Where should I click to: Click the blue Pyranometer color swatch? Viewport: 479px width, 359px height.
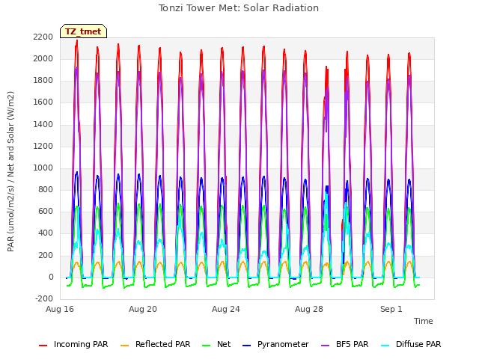pyautogui.click(x=247, y=346)
